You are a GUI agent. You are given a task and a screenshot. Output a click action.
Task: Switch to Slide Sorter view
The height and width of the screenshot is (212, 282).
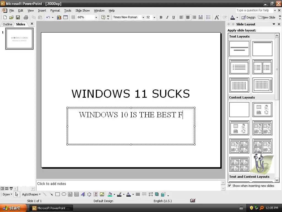(x=7, y=189)
